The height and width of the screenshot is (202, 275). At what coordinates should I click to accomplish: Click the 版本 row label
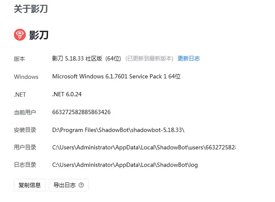pos(19,59)
